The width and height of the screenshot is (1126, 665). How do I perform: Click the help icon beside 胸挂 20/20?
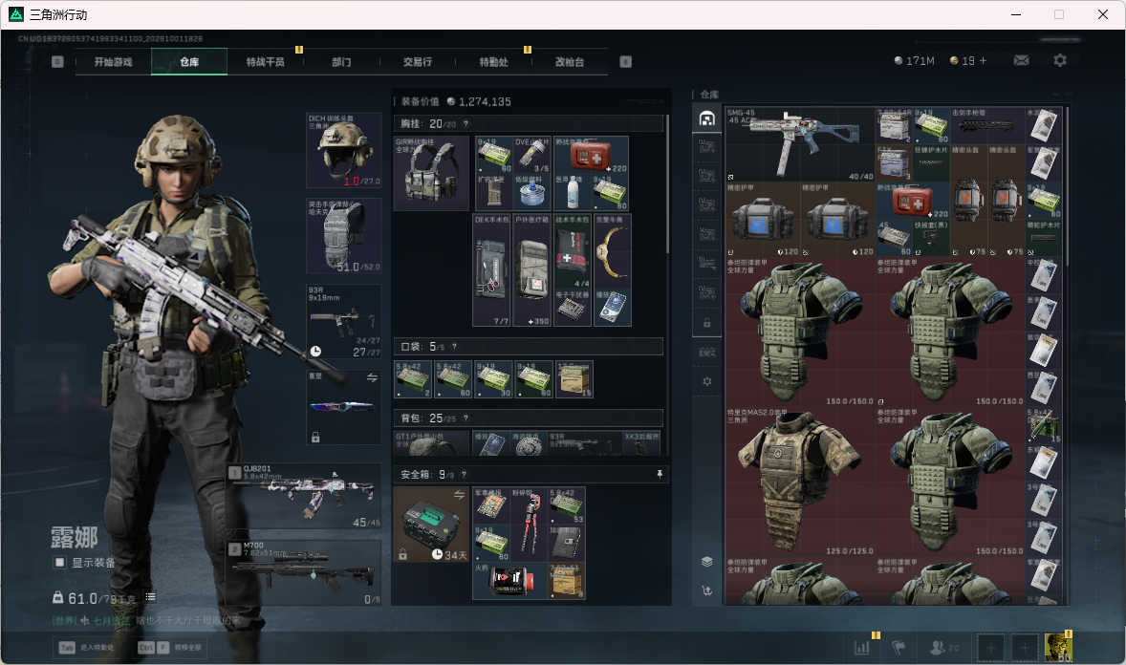[x=466, y=123]
